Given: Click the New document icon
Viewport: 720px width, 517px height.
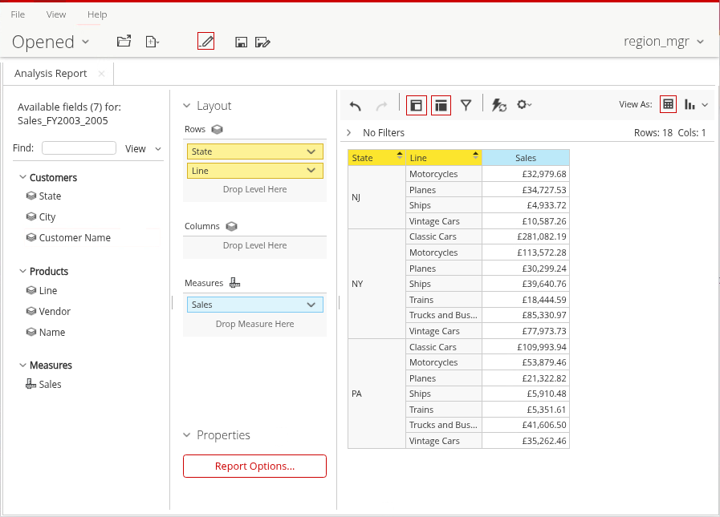Looking at the screenshot, I should (152, 42).
